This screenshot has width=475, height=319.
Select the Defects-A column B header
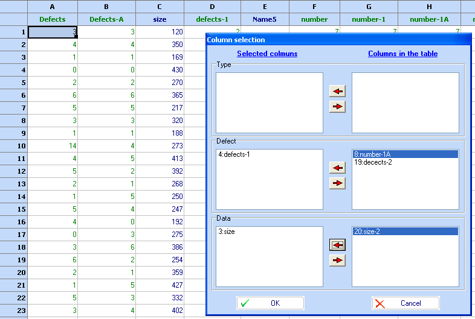pyautogui.click(x=106, y=19)
